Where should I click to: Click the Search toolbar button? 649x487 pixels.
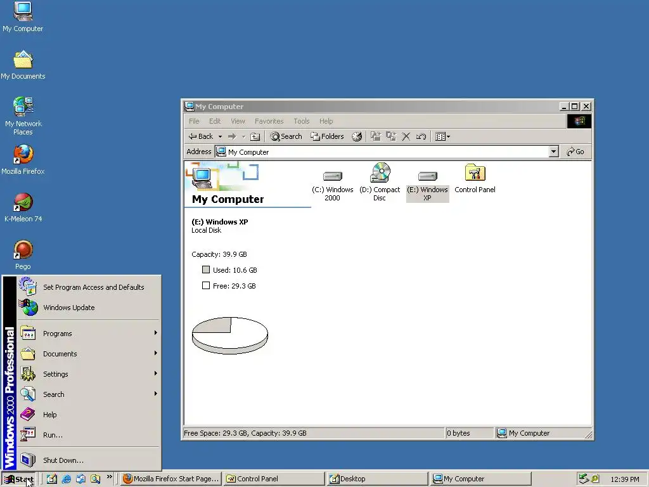[x=286, y=137]
